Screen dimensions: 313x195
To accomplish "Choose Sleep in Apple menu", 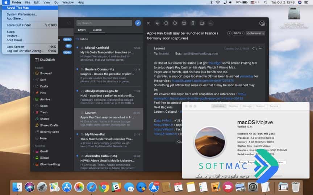I will (x=30, y=32).
